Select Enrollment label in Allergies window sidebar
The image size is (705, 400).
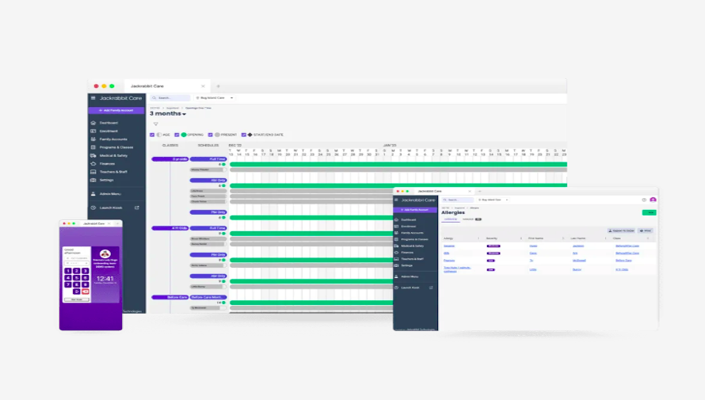(x=408, y=227)
